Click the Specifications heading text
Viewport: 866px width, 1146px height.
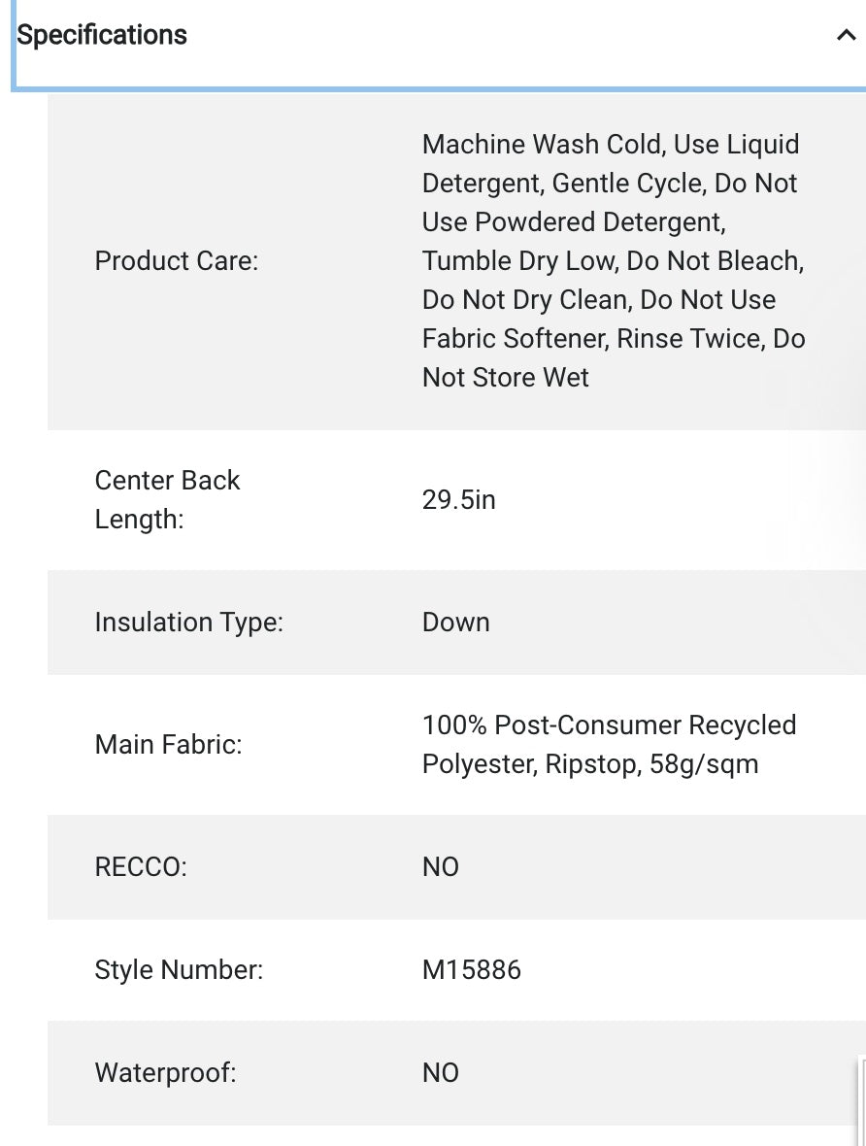coord(102,35)
